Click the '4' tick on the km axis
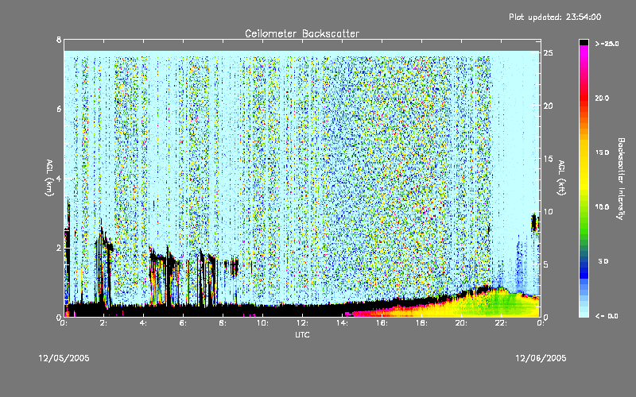The height and width of the screenshot is (397, 636). click(59, 178)
